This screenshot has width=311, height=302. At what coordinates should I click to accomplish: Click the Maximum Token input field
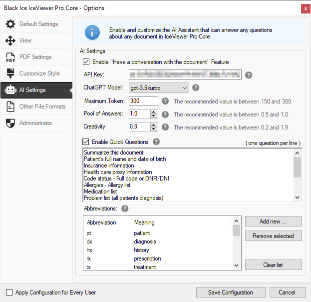(x=143, y=101)
